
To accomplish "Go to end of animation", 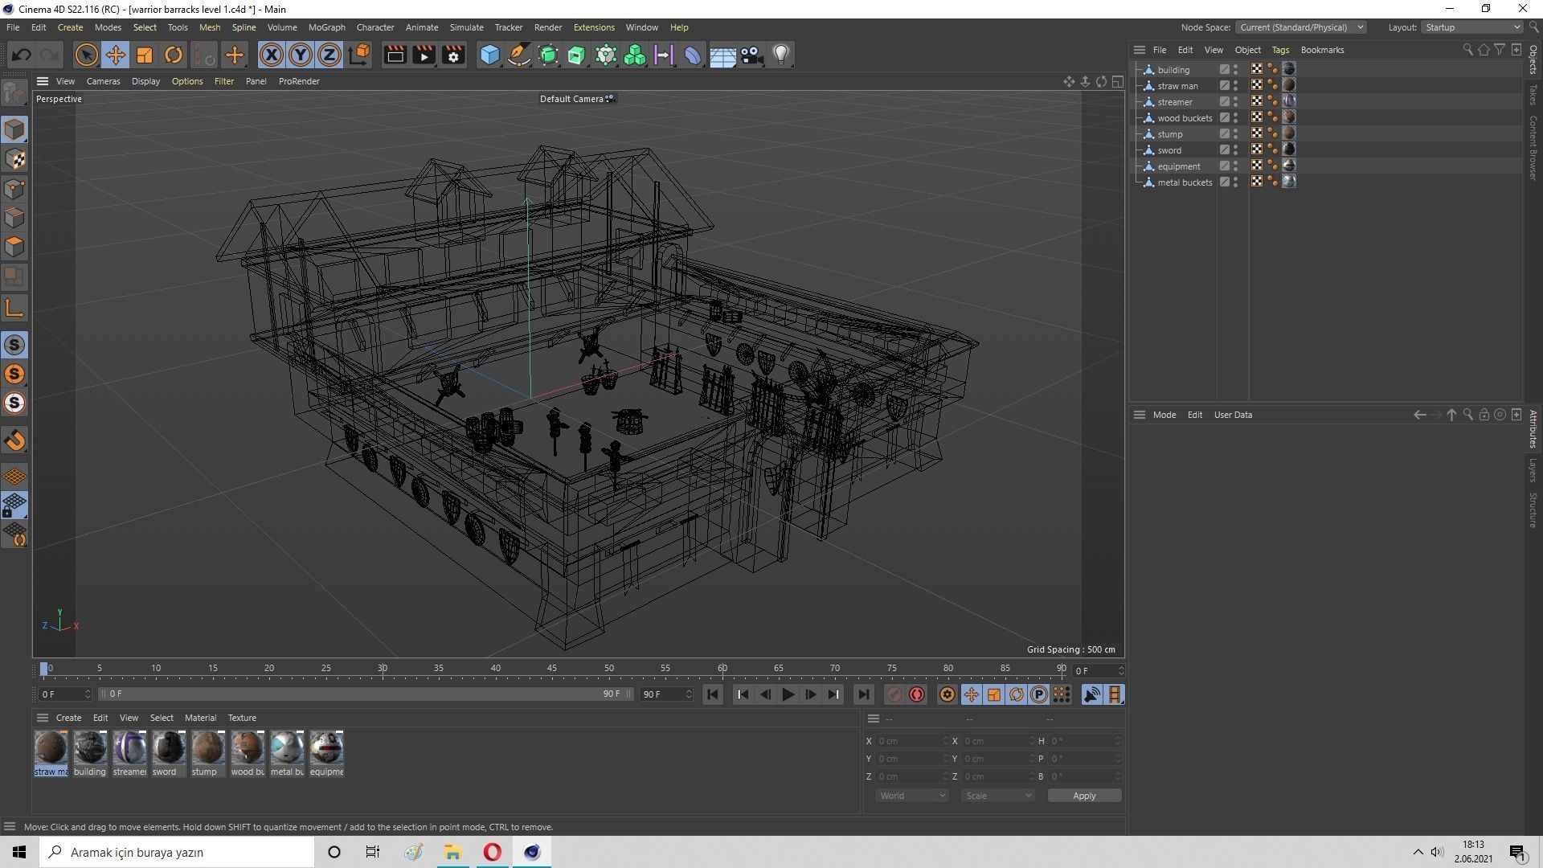I will [863, 694].
